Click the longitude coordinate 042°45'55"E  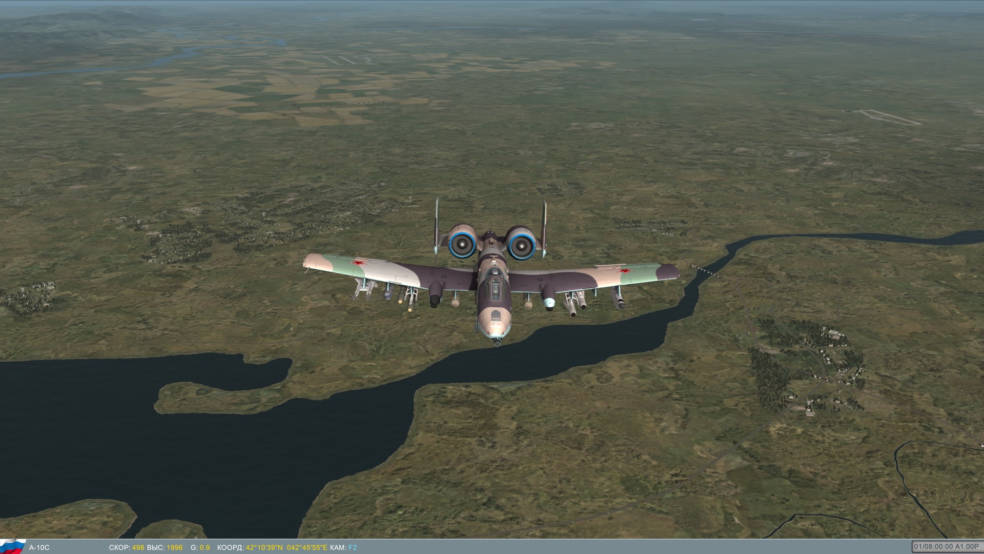click(307, 547)
